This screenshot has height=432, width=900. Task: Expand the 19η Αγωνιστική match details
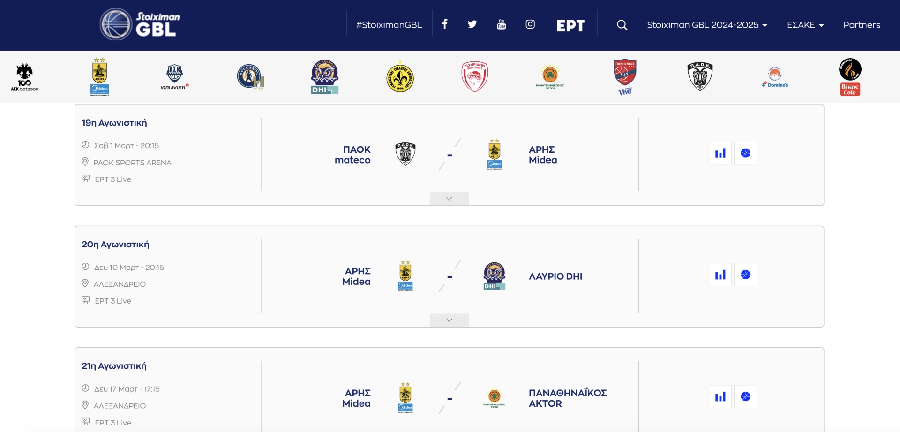tap(449, 199)
